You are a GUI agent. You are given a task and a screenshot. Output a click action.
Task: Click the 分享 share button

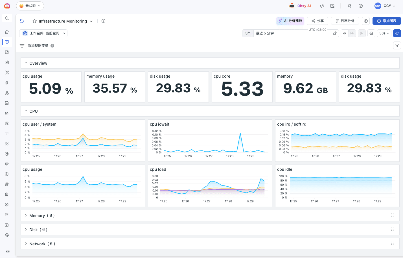pyautogui.click(x=317, y=21)
